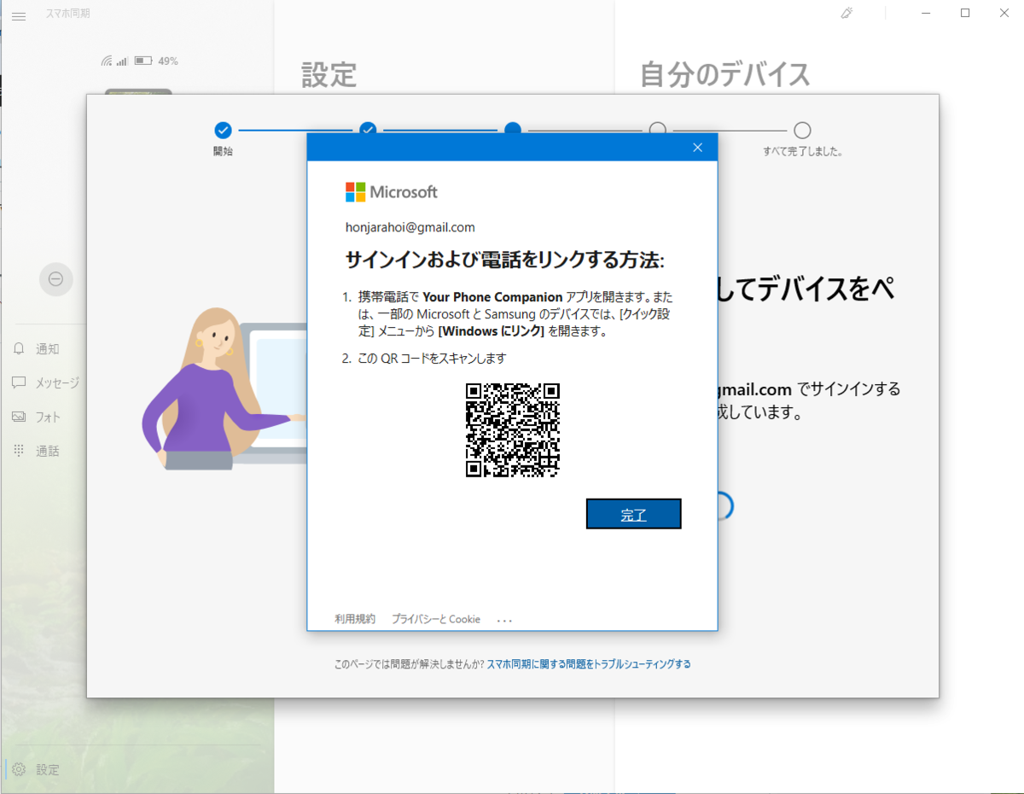This screenshot has height=794, width=1024.
Task: Click the 設定 heading in the background window
Action: (x=329, y=75)
